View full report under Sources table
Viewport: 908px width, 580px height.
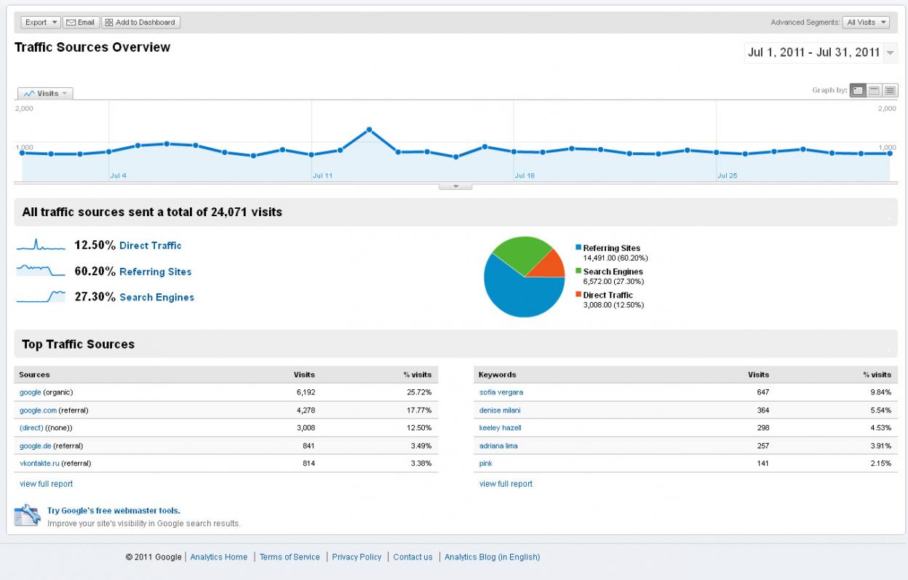pyautogui.click(x=46, y=484)
